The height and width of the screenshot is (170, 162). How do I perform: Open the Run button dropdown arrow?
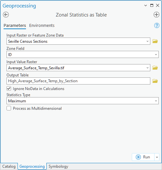pos(157,157)
